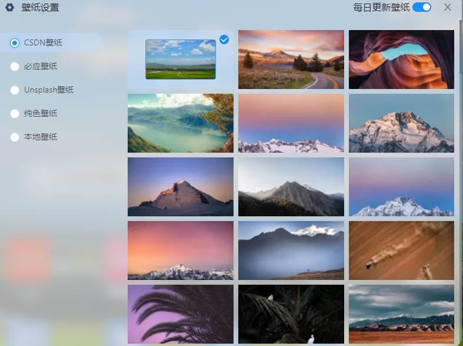
Task: Choose the sunlit peak on purple sky wallpaper
Action: click(x=181, y=187)
